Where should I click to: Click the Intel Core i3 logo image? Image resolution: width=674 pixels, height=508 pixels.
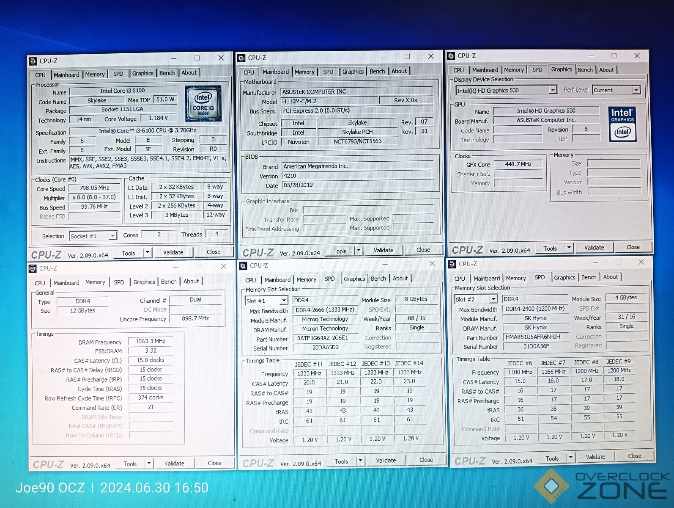[203, 104]
